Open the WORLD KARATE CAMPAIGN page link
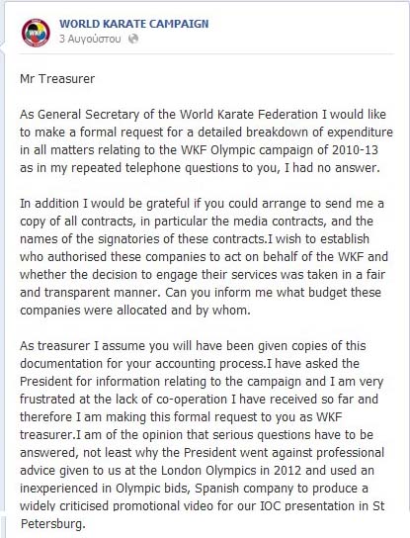Viewport: 410px width, 538px height. [x=133, y=24]
